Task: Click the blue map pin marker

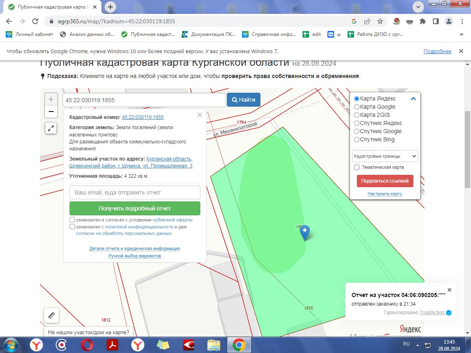Action: 305,232
